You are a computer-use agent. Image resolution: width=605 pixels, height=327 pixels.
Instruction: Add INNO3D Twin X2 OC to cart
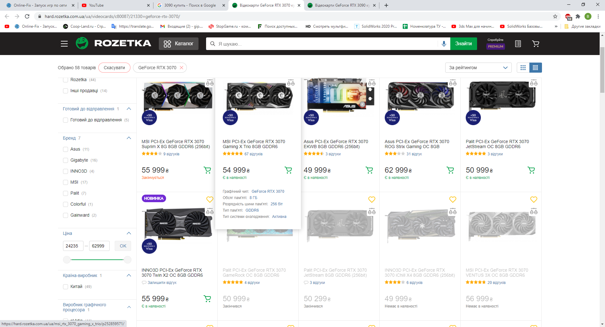[x=207, y=299]
